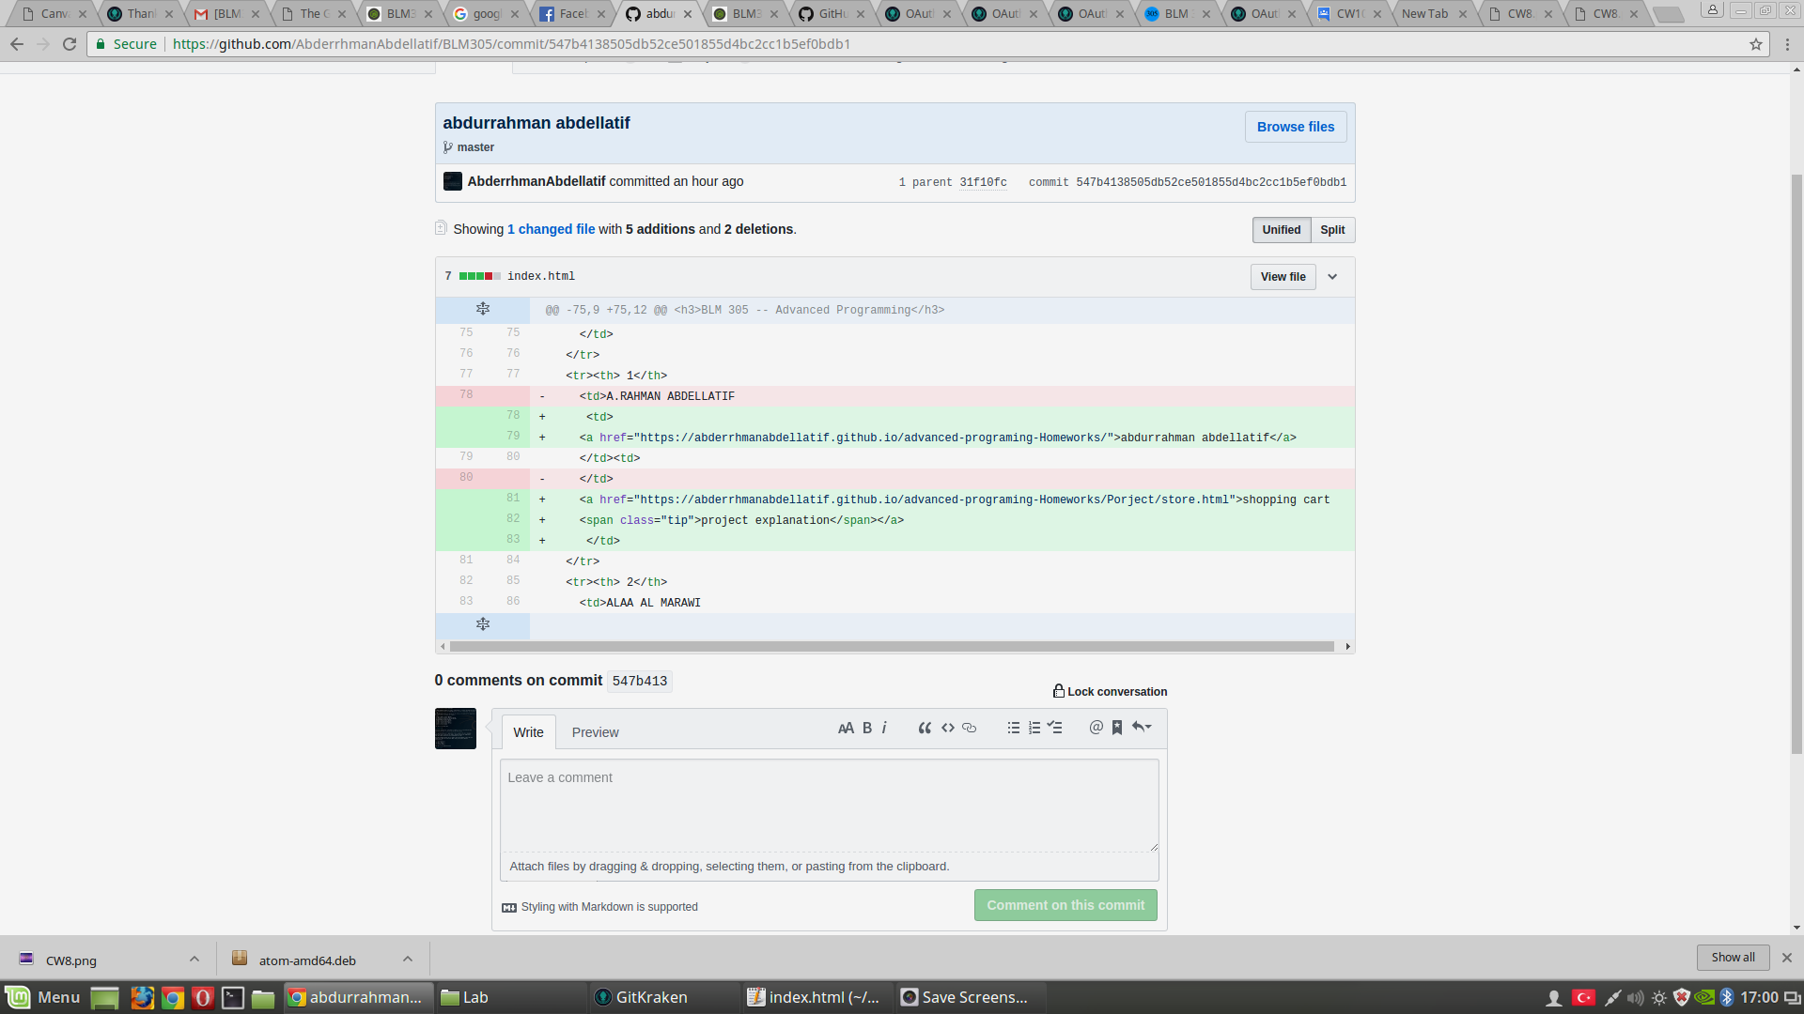Switch to the Preview tab
Image resolution: width=1804 pixels, height=1014 pixels.
click(595, 732)
